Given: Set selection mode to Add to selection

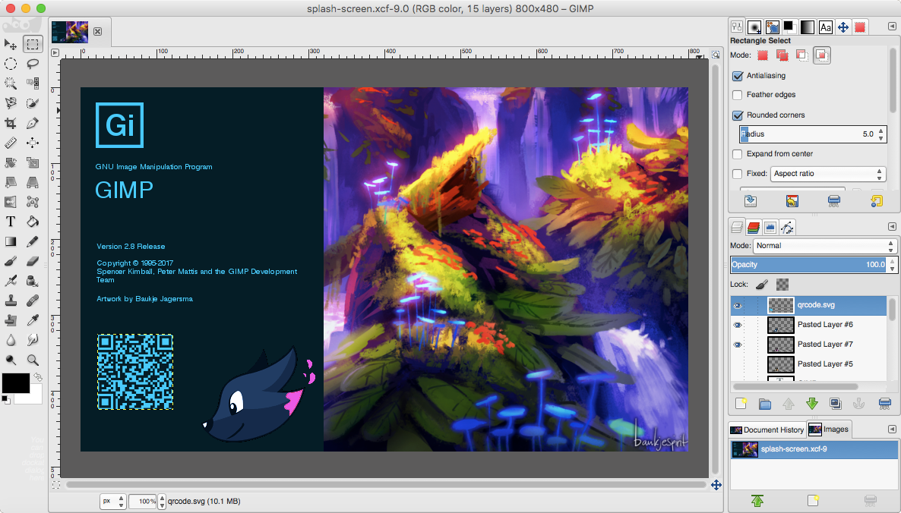Looking at the screenshot, I should tap(782, 55).
